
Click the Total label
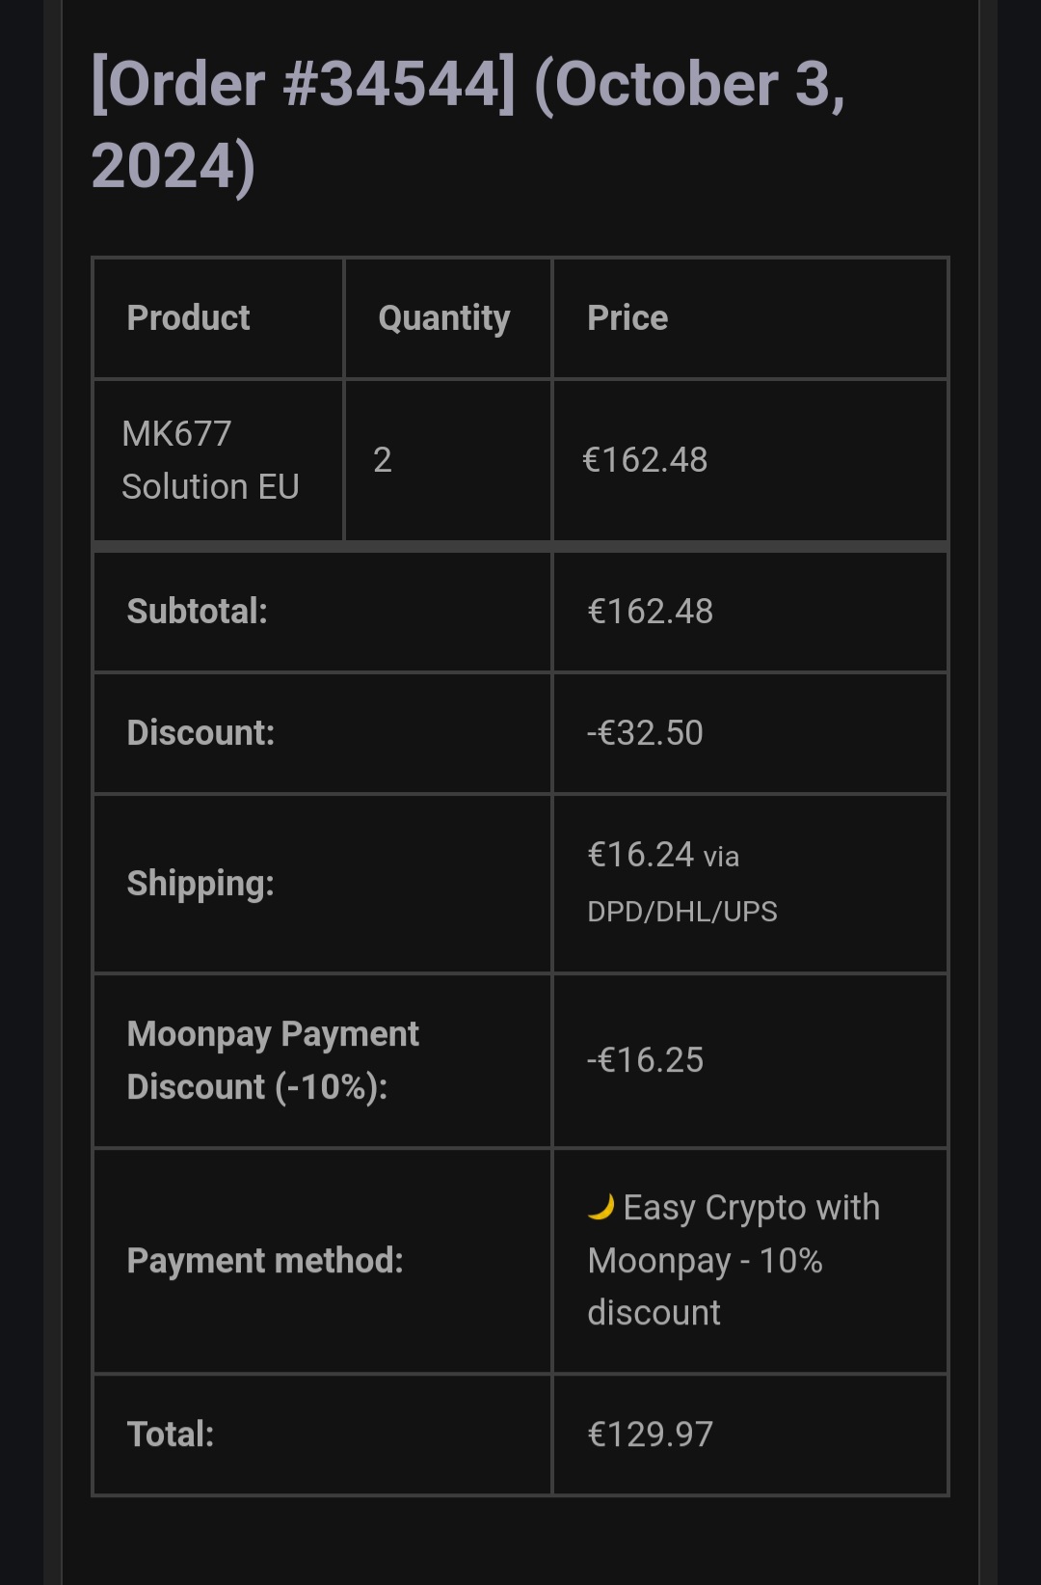click(171, 1434)
